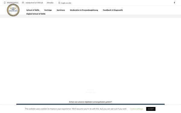
Task: Call the phone number 0942685280032
Action: click(x=12, y=3)
